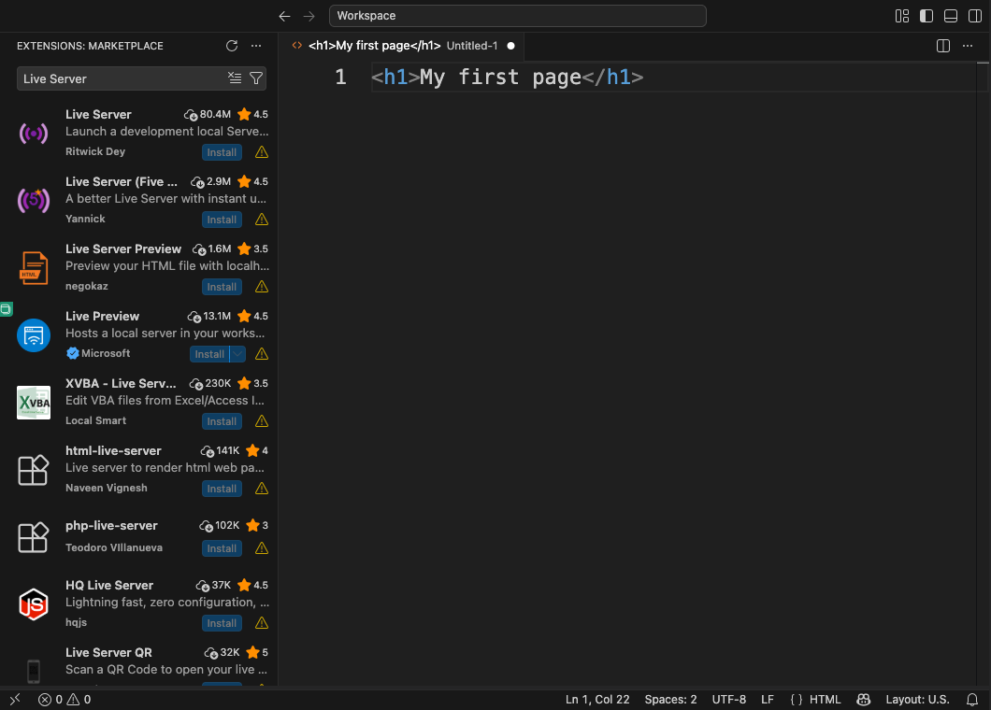This screenshot has width=991, height=710.
Task: Click the Workspace command center search bar
Action: point(518,16)
